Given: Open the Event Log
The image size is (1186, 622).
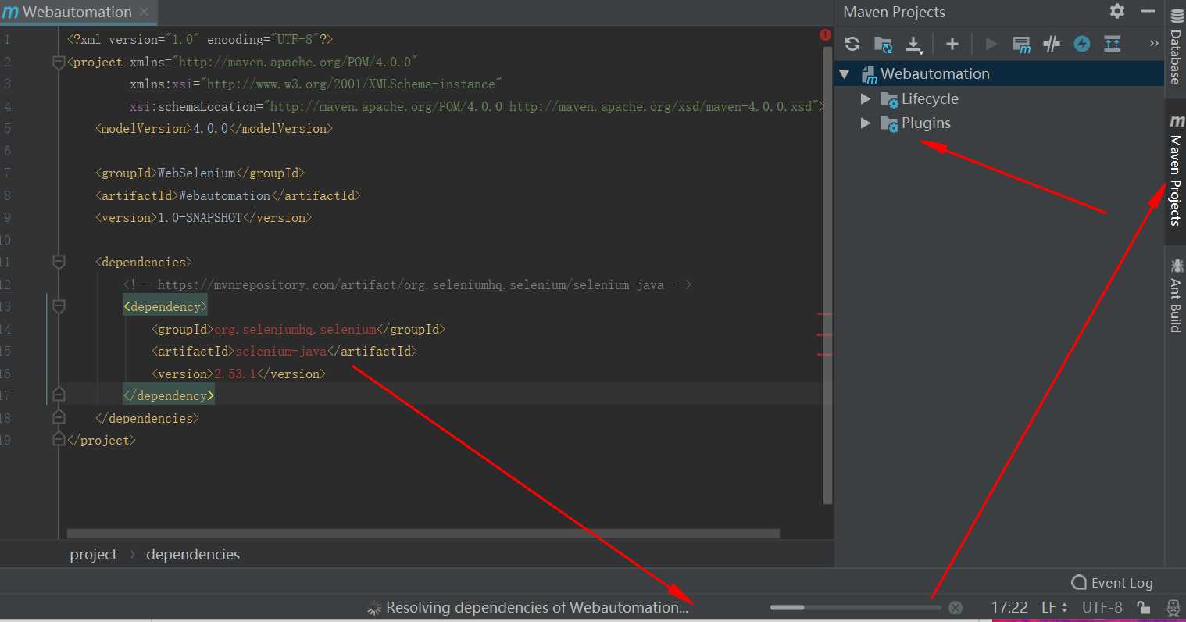Looking at the screenshot, I should (x=1113, y=582).
